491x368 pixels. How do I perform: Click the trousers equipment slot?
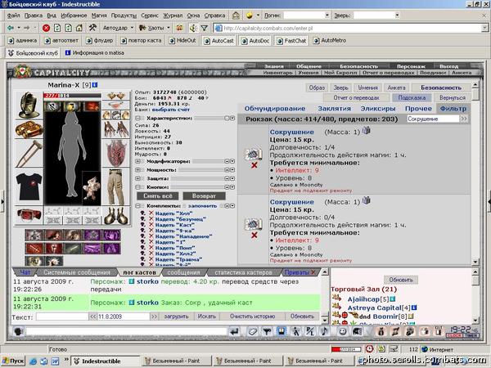[116, 186]
